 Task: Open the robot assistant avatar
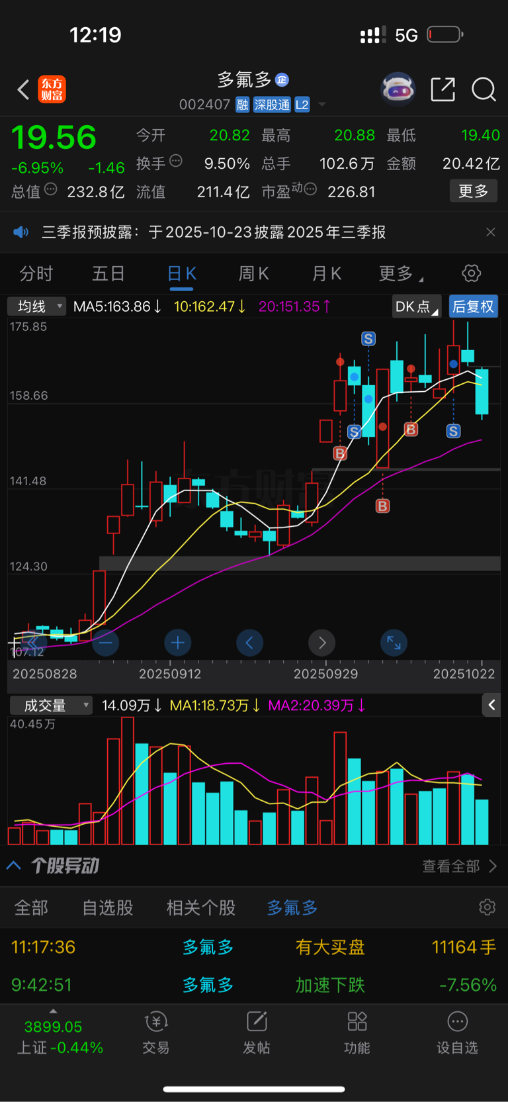point(398,89)
